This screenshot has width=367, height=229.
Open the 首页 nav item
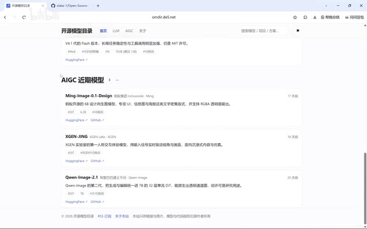(x=103, y=31)
